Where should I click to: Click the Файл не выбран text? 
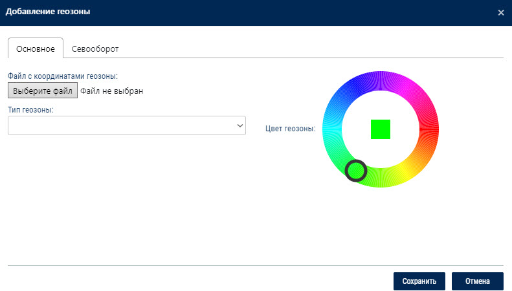(x=112, y=91)
